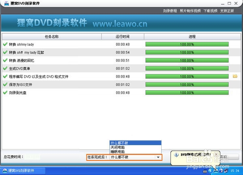Select the 转换 oh!my lady task name
The width and height of the screenshot is (243, 175).
click(x=21, y=44)
